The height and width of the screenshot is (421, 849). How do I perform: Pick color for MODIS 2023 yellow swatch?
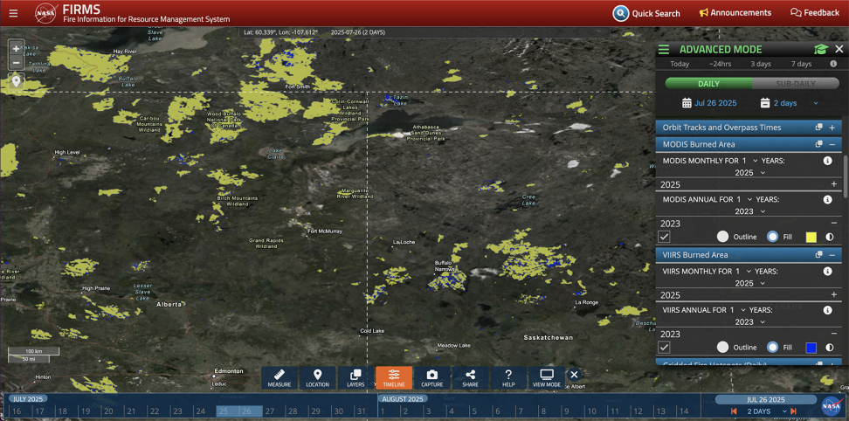click(811, 237)
